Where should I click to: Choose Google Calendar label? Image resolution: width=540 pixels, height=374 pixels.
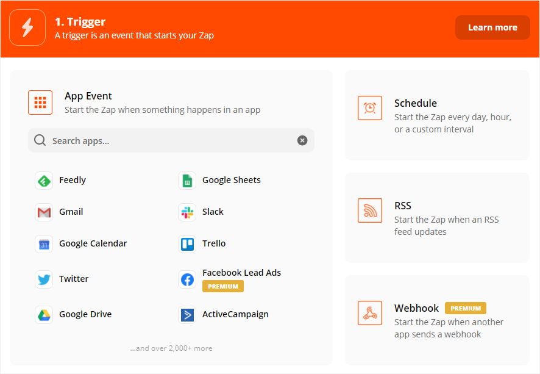pos(93,243)
